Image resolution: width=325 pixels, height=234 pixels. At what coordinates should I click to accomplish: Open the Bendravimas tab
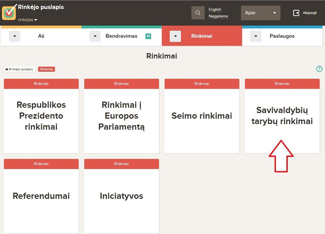tap(121, 36)
